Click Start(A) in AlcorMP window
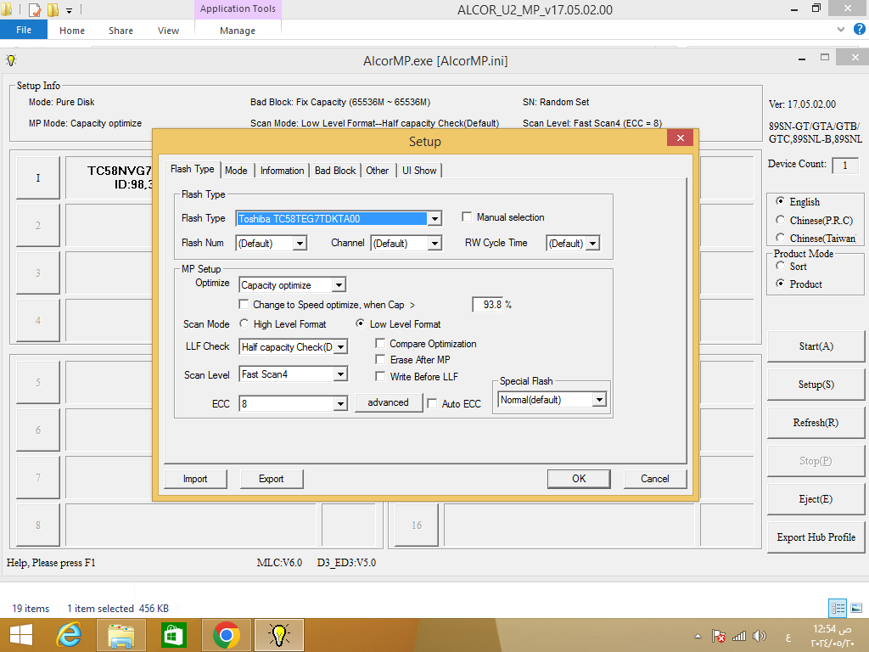 816,346
